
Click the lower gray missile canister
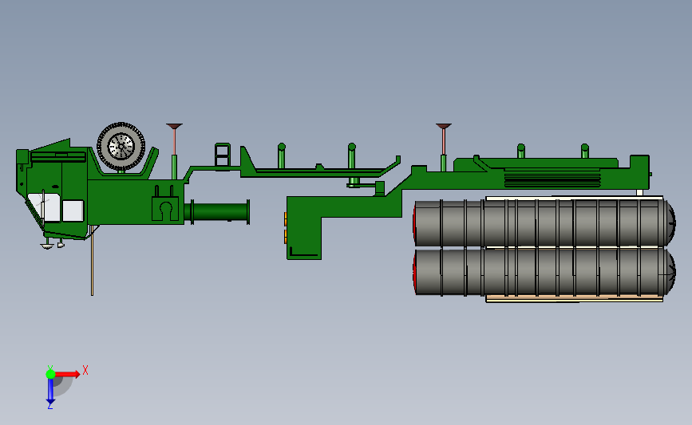(x=544, y=271)
